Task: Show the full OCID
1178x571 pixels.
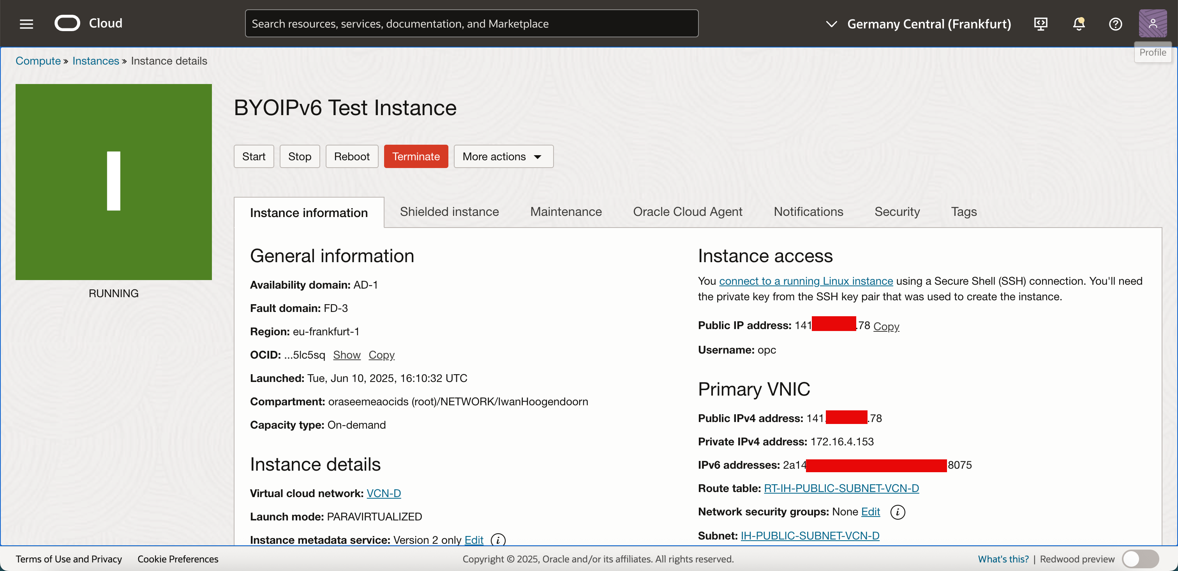Action: point(346,355)
